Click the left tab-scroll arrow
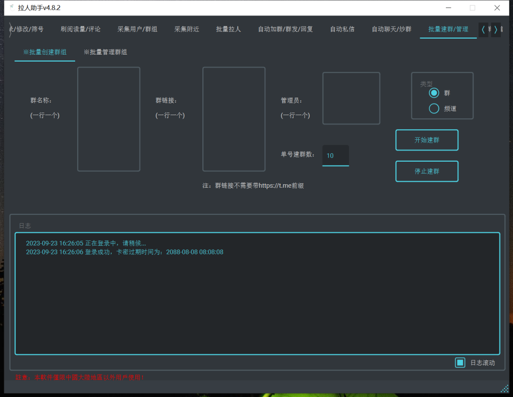The height and width of the screenshot is (397, 513). click(482, 30)
